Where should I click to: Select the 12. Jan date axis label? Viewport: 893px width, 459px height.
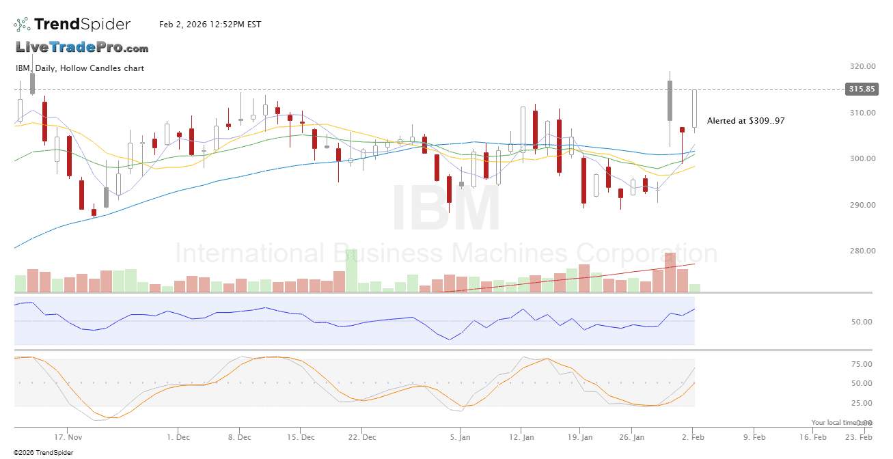tap(522, 436)
